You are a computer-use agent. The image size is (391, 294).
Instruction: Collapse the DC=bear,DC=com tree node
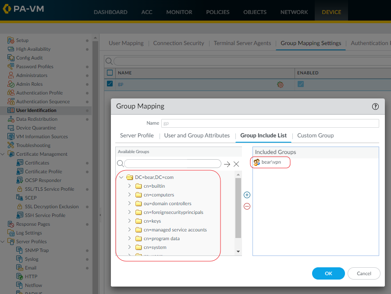121,178
